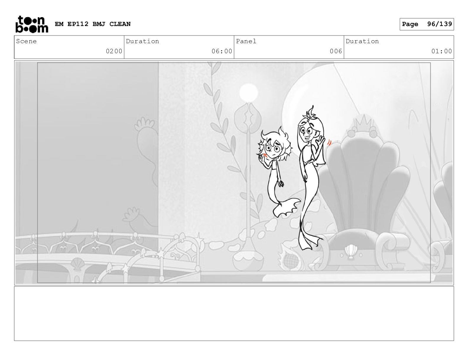The width and height of the screenshot is (468, 362).
Task: Click the "Page 96/139" page indicator
Action: 427,24
